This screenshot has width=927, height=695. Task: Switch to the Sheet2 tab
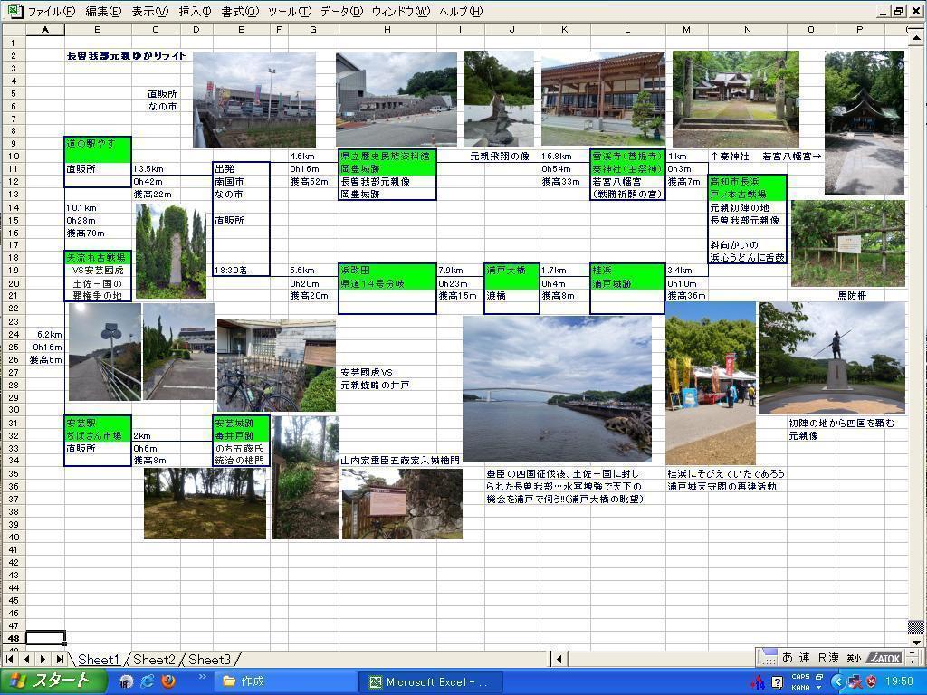point(154,659)
